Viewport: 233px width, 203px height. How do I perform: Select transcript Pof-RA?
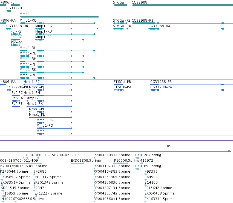[17, 42]
